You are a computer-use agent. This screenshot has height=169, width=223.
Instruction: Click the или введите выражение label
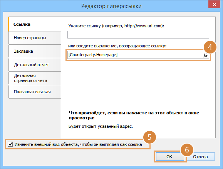(117, 46)
